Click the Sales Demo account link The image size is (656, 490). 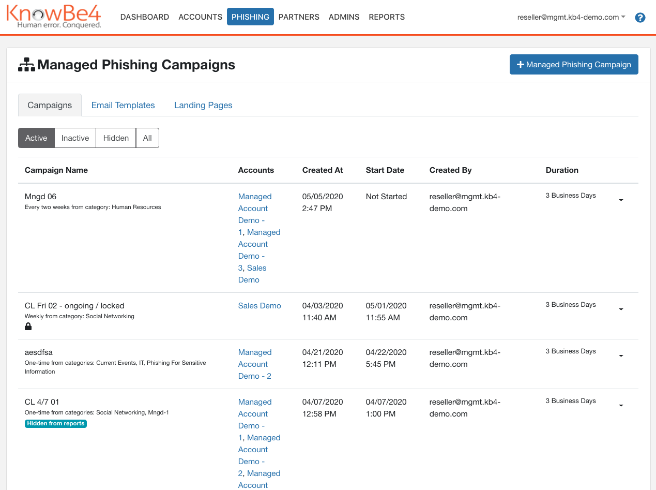[x=260, y=305]
